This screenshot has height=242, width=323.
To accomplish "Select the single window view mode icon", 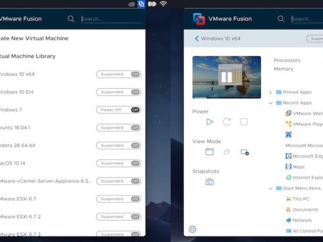I will (209, 152).
